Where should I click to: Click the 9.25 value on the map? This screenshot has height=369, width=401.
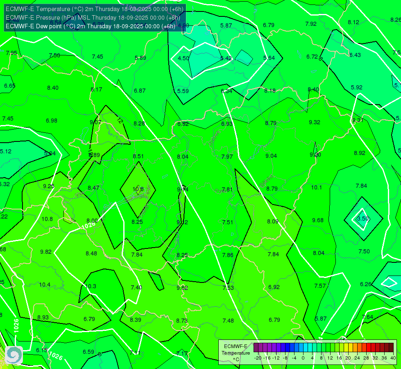pyautogui.click(x=49, y=186)
